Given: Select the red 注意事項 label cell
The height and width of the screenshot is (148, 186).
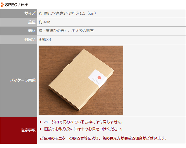Looking at the screenshot, I should click(19, 130).
